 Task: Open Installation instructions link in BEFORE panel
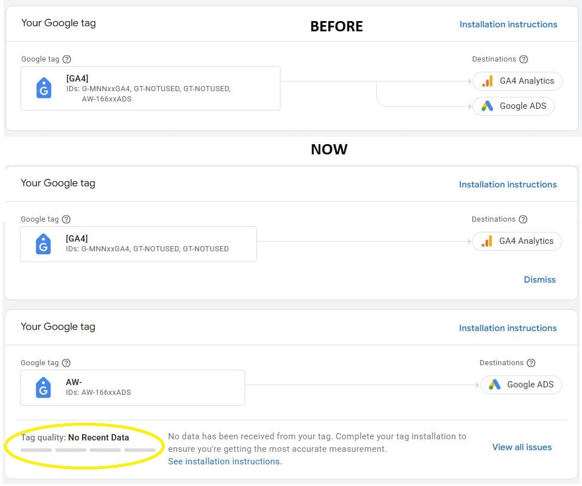tap(508, 24)
